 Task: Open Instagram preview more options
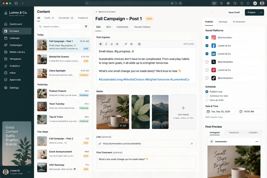point(257,142)
